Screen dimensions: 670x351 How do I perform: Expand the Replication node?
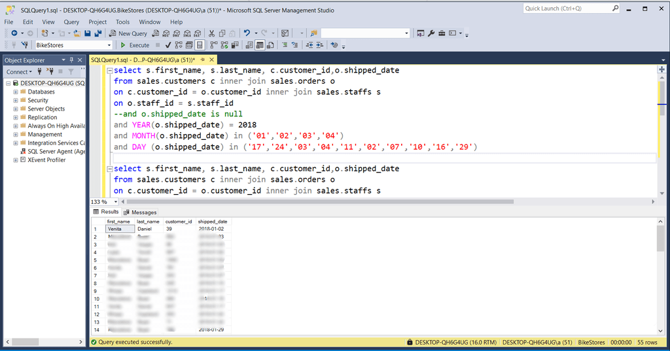click(x=16, y=118)
